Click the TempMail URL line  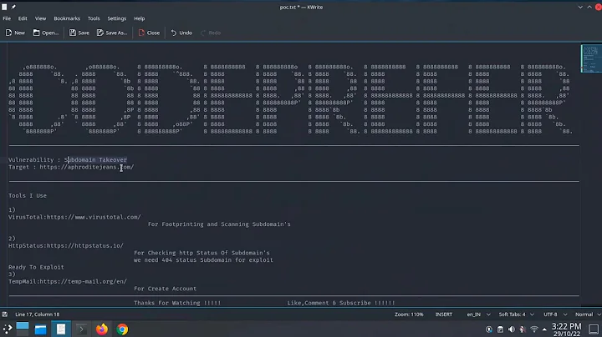click(68, 281)
